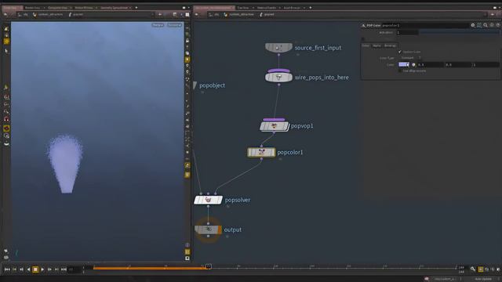
Task: Click the search icon in parameter pane
Action: tap(486, 25)
